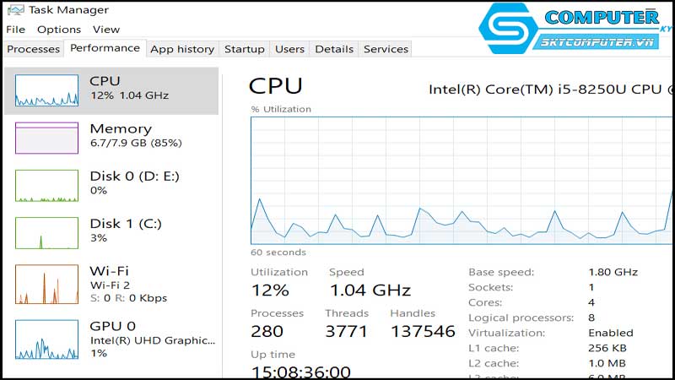Click the Disk 1 (C:) graph icon
Viewport: 675px width, 380px height.
[47, 233]
